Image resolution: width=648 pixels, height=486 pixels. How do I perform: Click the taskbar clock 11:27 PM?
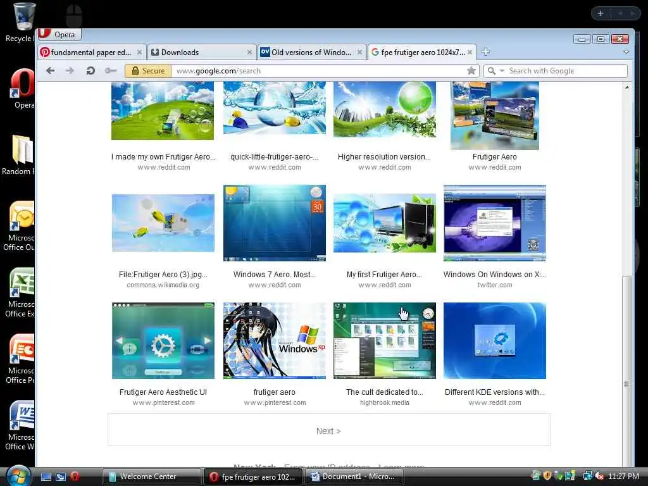623,476
